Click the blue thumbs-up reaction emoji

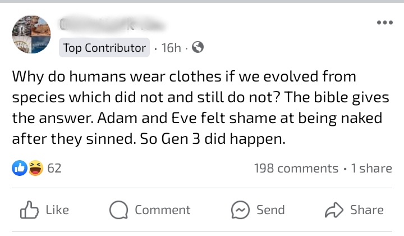(20, 168)
